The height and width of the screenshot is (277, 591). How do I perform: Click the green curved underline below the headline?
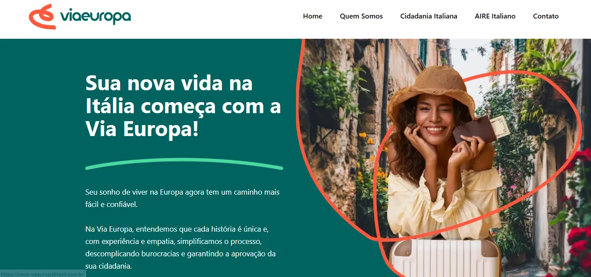coord(184,163)
